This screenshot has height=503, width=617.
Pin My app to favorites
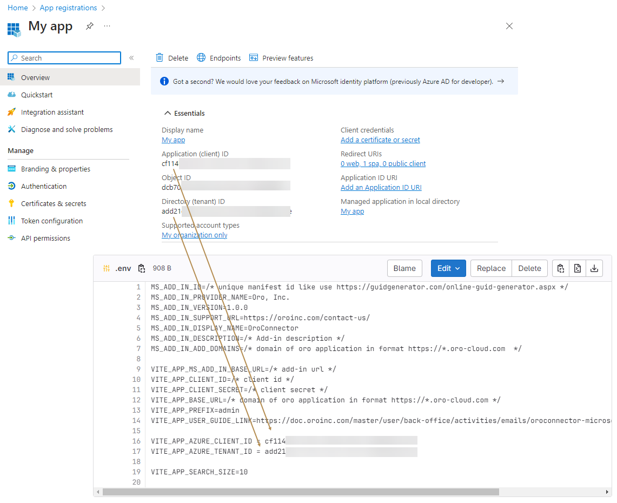[90, 26]
